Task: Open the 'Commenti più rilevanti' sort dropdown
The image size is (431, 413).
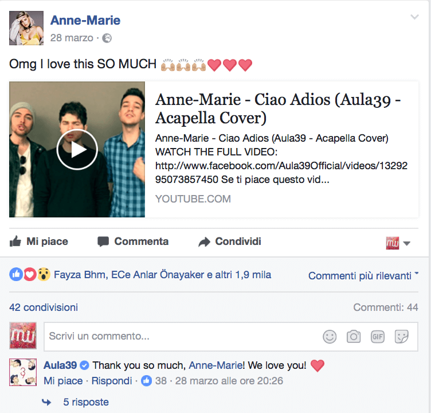Action: tap(363, 275)
